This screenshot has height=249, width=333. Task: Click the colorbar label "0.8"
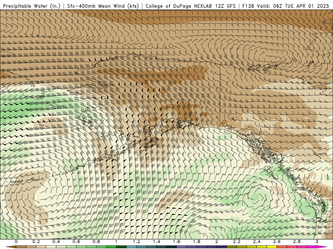click(x=96, y=242)
